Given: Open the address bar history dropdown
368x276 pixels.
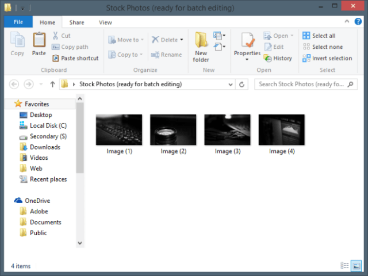Looking at the screenshot, I should [x=231, y=85].
